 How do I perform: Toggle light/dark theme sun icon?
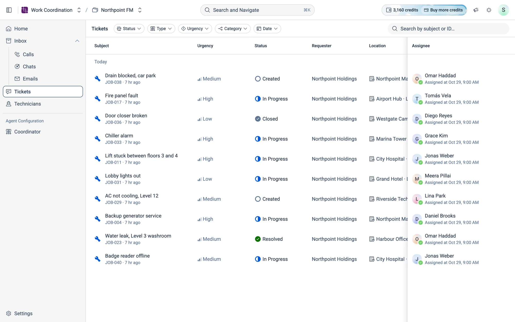489,10
